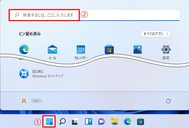Open the pinned Photos app
189x128 pixels.
pos(138,50)
